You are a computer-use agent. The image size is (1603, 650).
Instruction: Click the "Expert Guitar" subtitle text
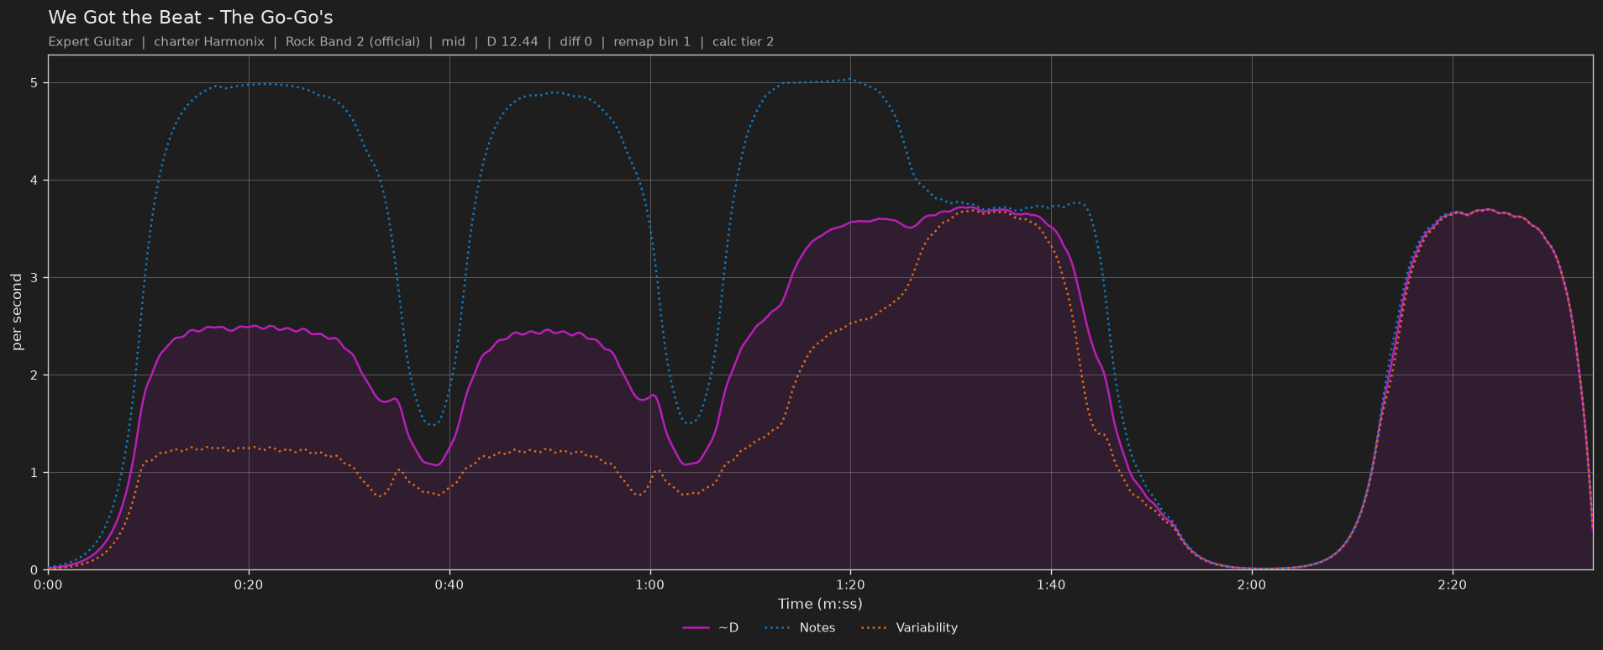coord(91,42)
